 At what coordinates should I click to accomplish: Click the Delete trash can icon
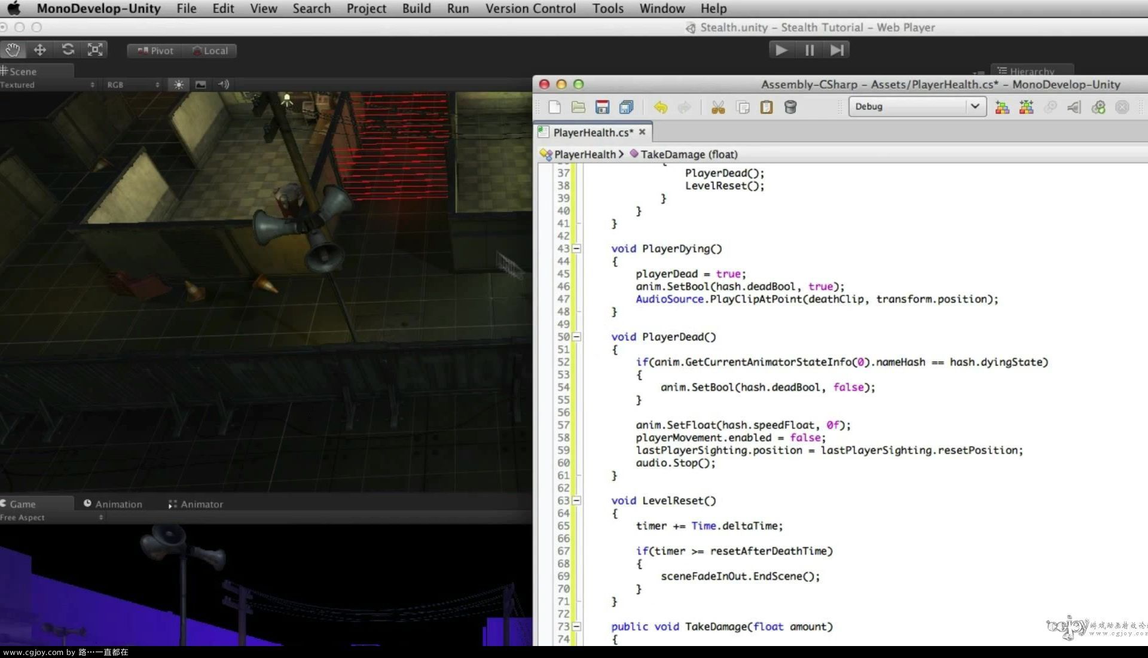[790, 107]
